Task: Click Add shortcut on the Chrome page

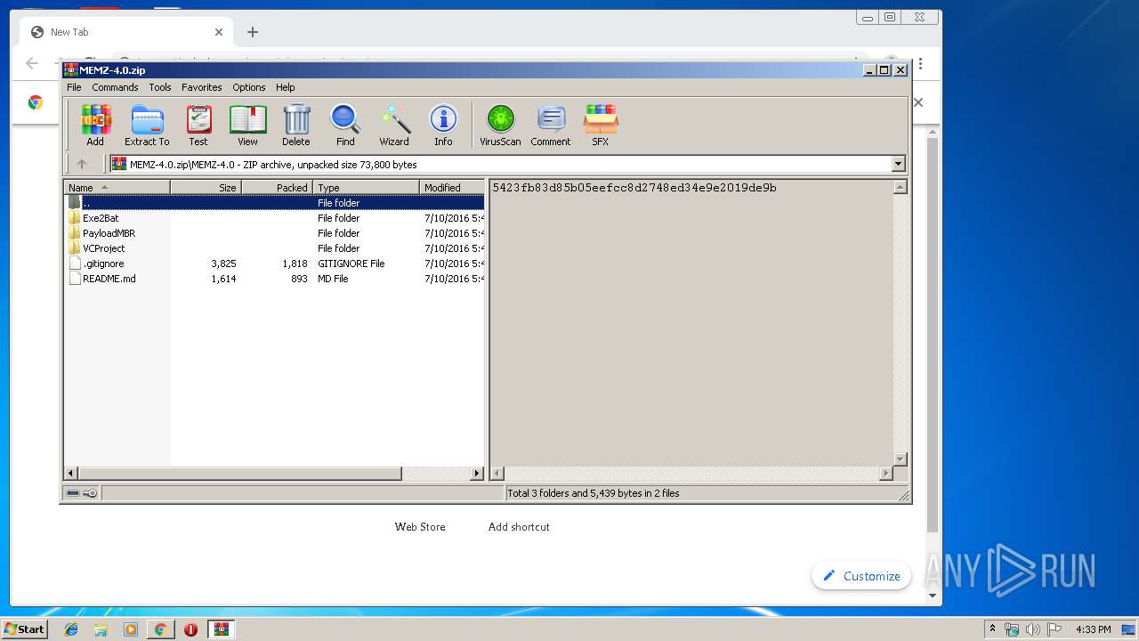Action: [x=519, y=527]
